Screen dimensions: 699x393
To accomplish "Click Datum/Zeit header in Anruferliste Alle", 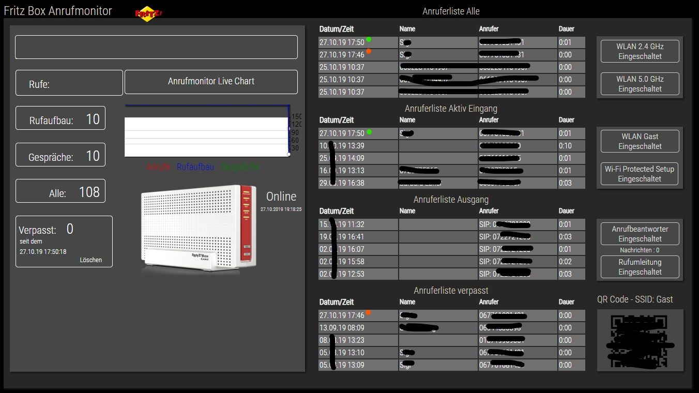I will 337,29.
